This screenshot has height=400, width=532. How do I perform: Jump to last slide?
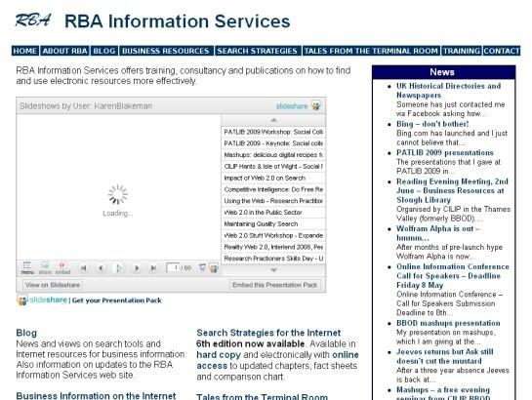pyautogui.click(x=153, y=268)
